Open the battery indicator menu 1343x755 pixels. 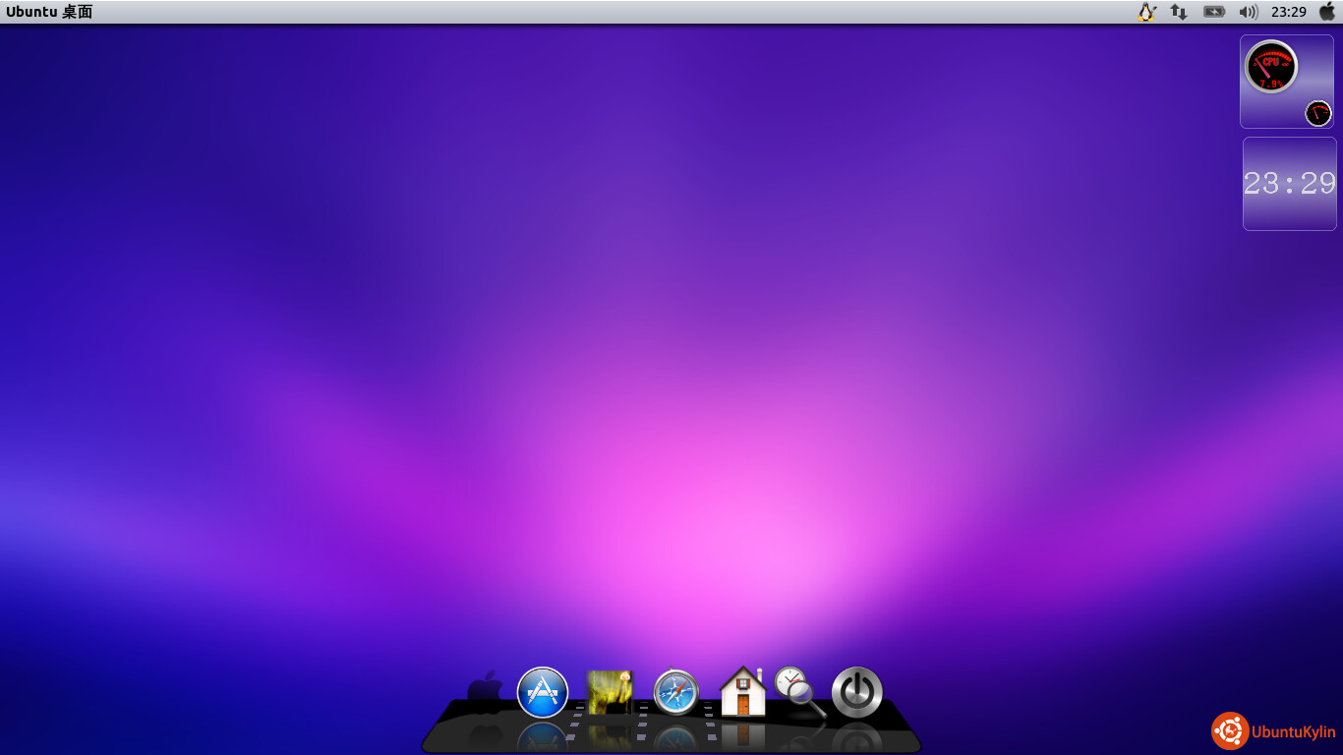pyautogui.click(x=1214, y=12)
